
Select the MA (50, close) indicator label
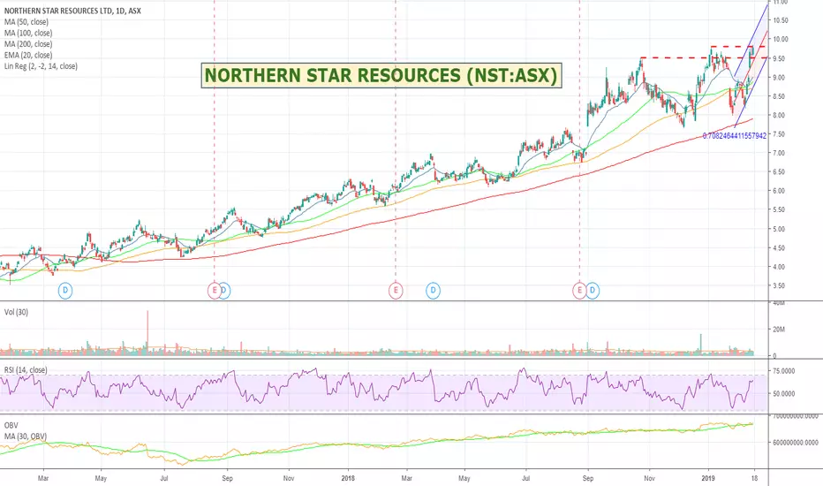tap(26, 22)
